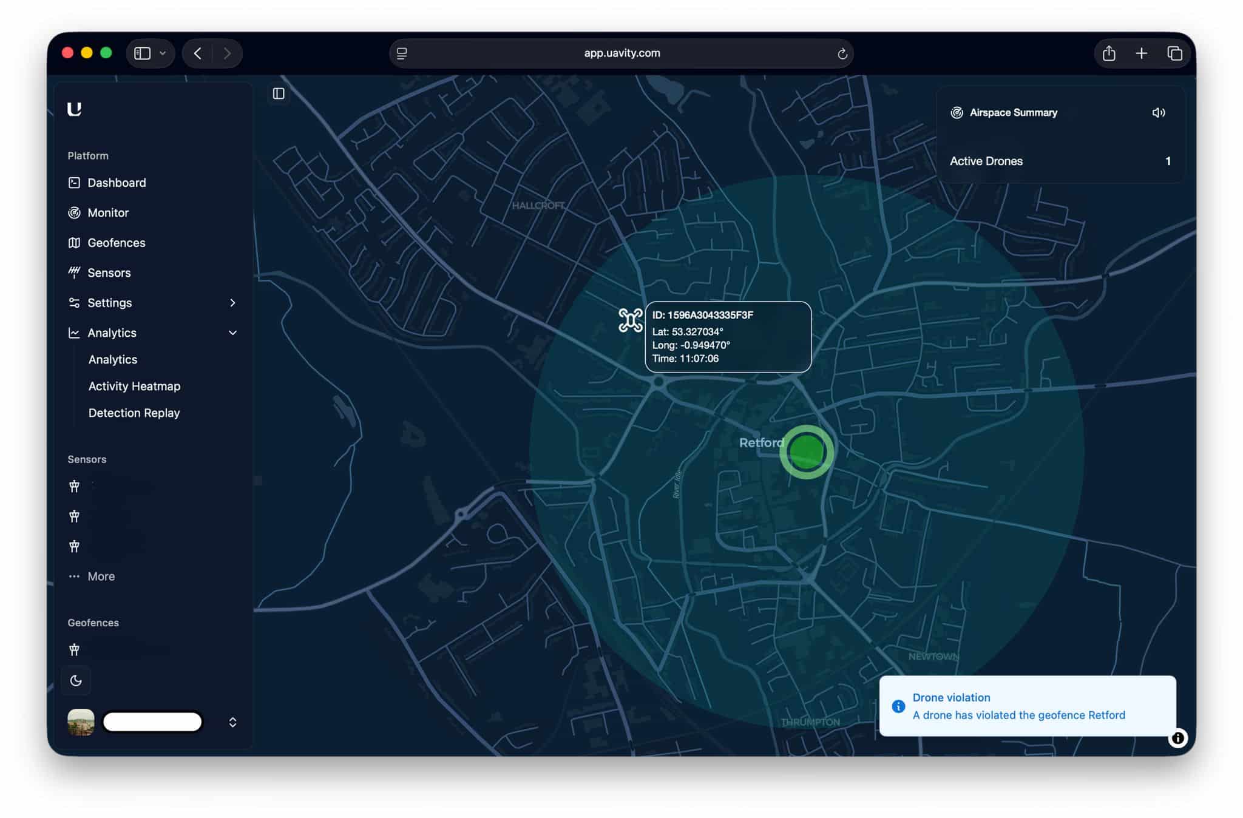
Task: Click the Uavity logo icon
Action: (75, 109)
